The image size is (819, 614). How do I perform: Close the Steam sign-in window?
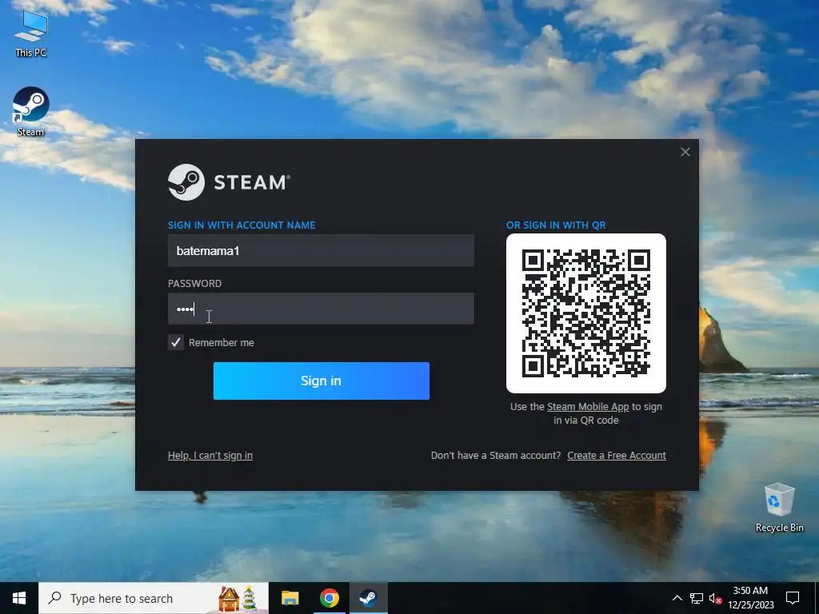click(x=685, y=152)
